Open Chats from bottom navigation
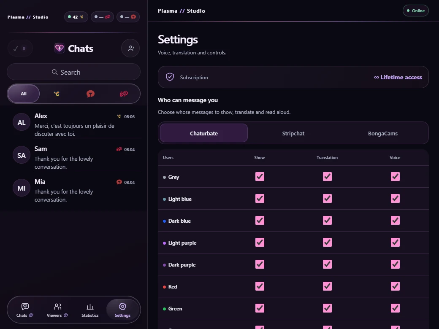 (x=24, y=310)
